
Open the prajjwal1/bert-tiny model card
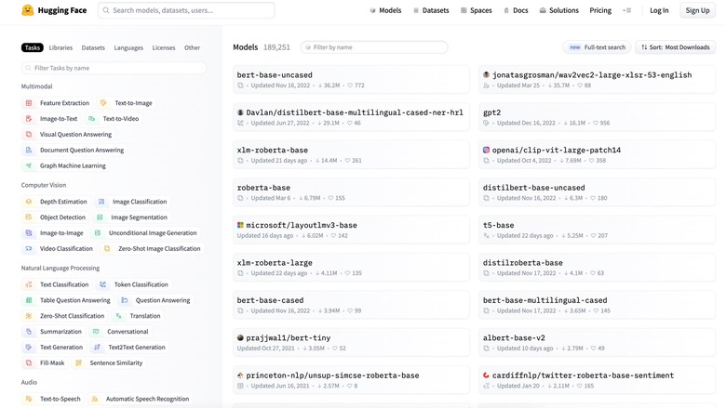351,342
